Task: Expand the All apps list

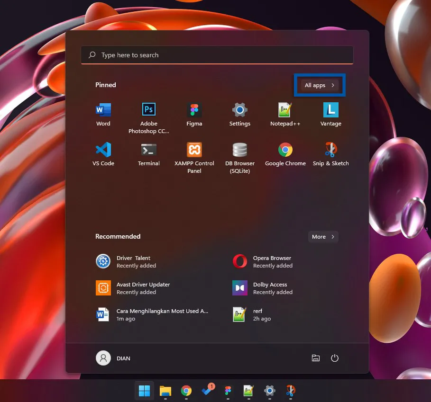Action: tap(319, 85)
